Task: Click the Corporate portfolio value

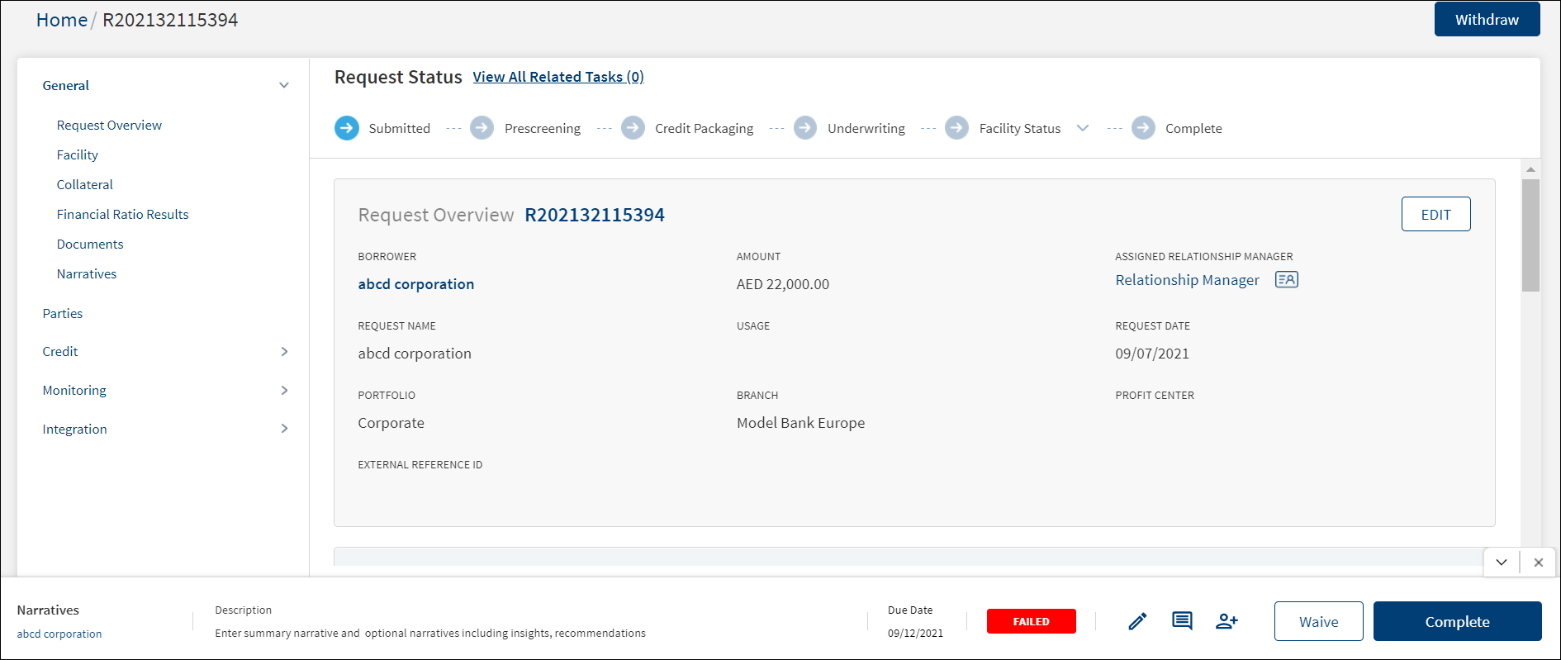Action: [x=391, y=423]
